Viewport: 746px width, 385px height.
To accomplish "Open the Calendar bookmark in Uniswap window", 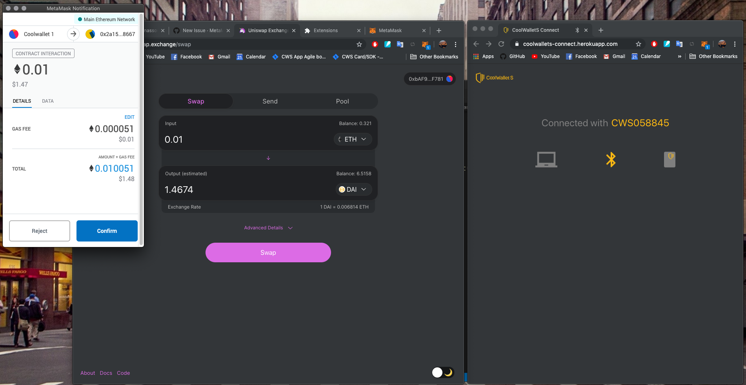I will point(251,57).
